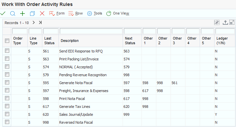Click the customize grid icon

[217, 22]
